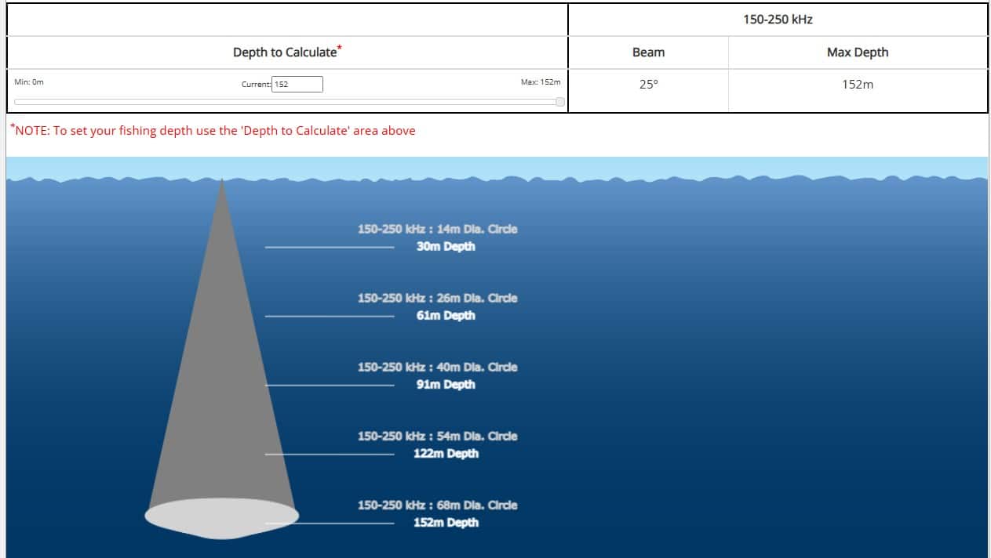Click the 'Max: 152m' slider label
Viewport: 991px width, 558px height.
pos(541,82)
